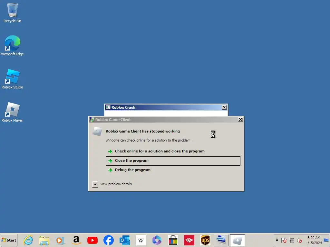Open network status tray icon
330x247 pixels.
pyautogui.click(x=291, y=240)
